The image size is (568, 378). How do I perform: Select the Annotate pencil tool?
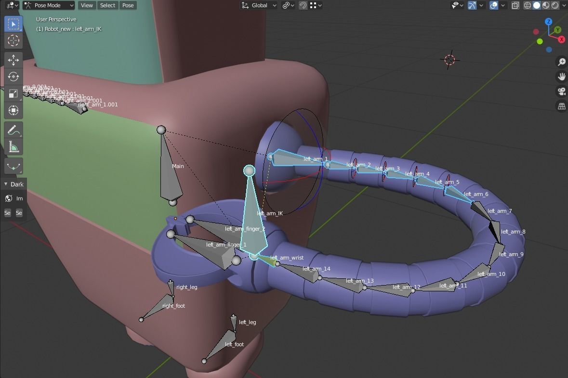(13, 130)
